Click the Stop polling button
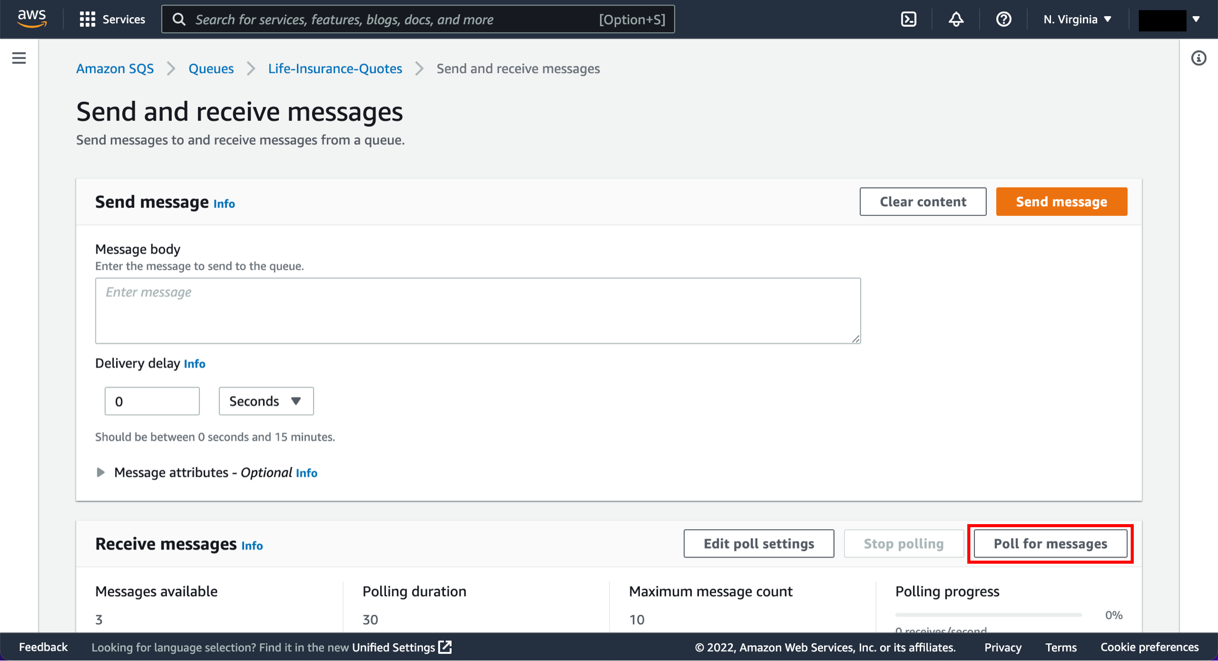The image size is (1218, 661). click(x=903, y=543)
